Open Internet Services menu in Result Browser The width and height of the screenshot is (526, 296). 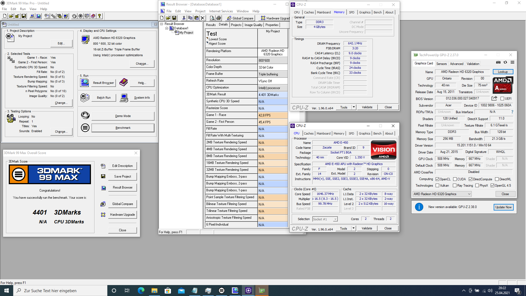[x=221, y=11]
